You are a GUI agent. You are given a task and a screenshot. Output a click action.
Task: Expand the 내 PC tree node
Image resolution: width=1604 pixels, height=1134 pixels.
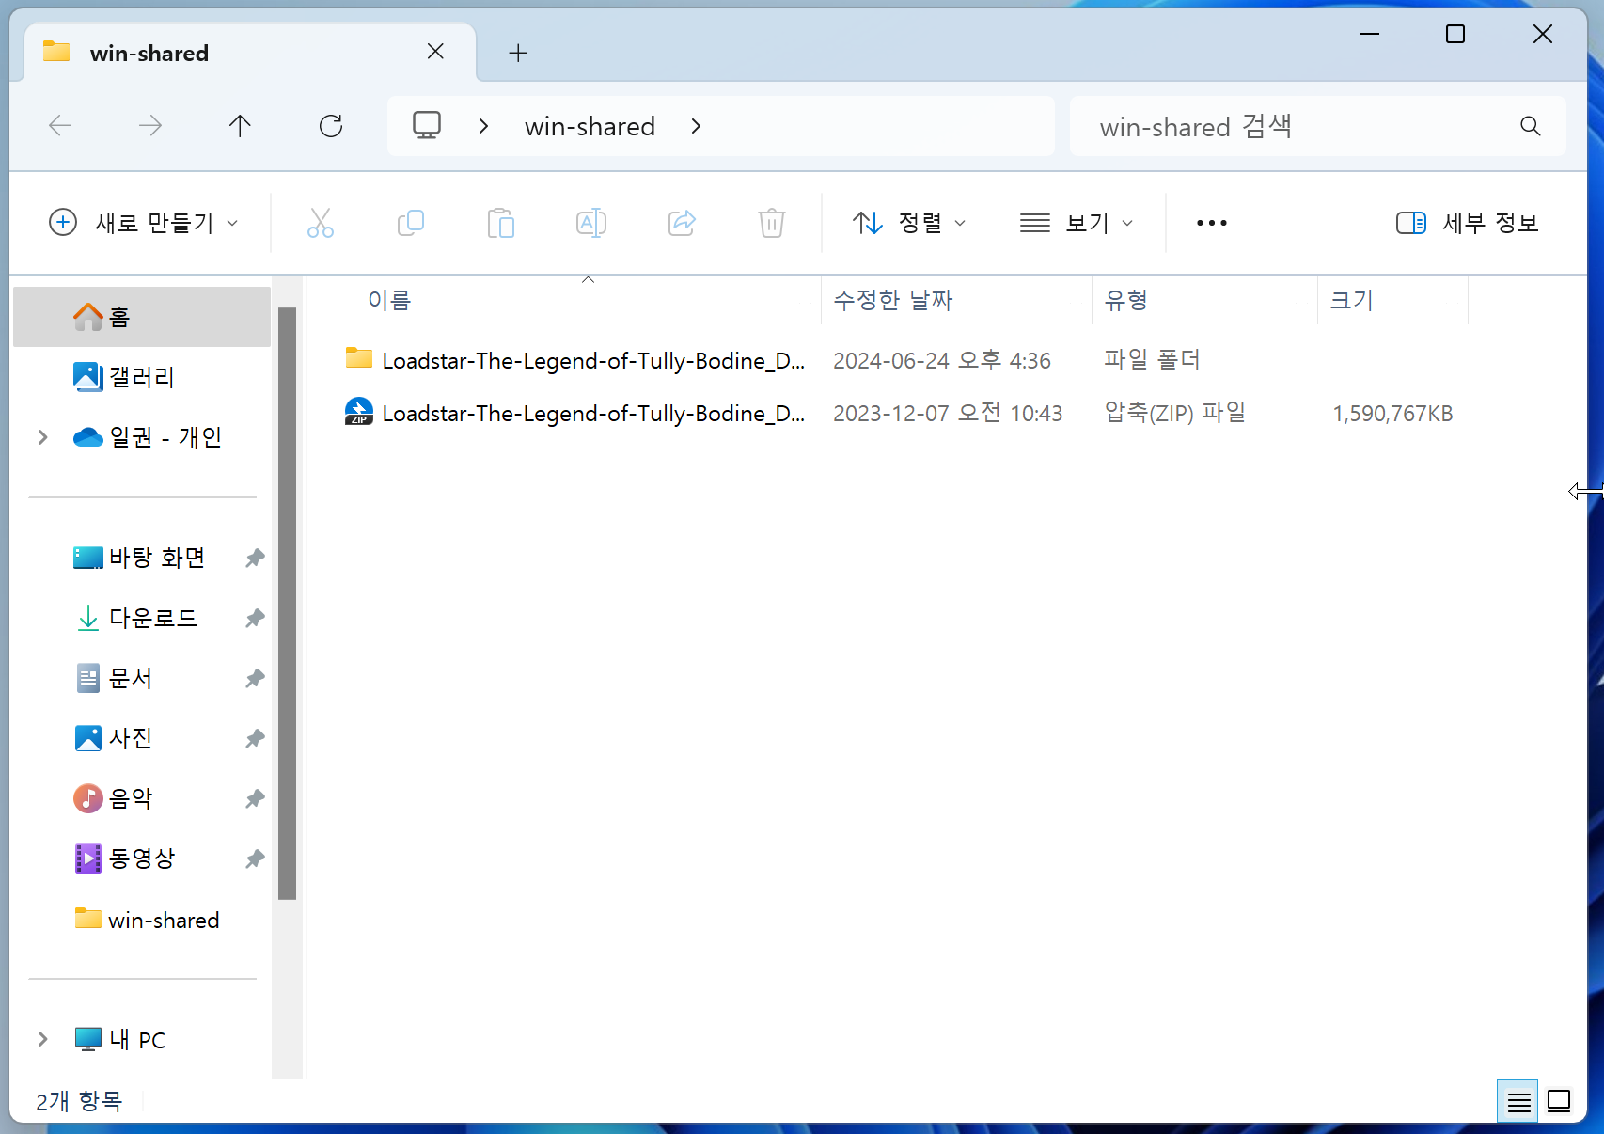coord(42,1039)
